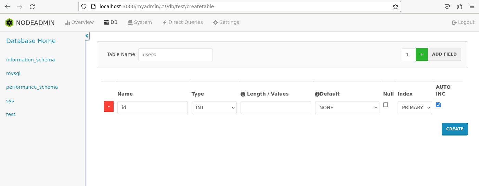This screenshot has height=186, width=479.
Task: Open the Type dropdown showing INT
Action: (214, 108)
